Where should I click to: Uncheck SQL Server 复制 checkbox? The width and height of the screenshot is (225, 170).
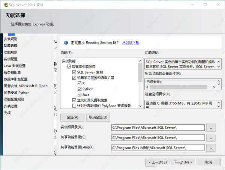74,72
